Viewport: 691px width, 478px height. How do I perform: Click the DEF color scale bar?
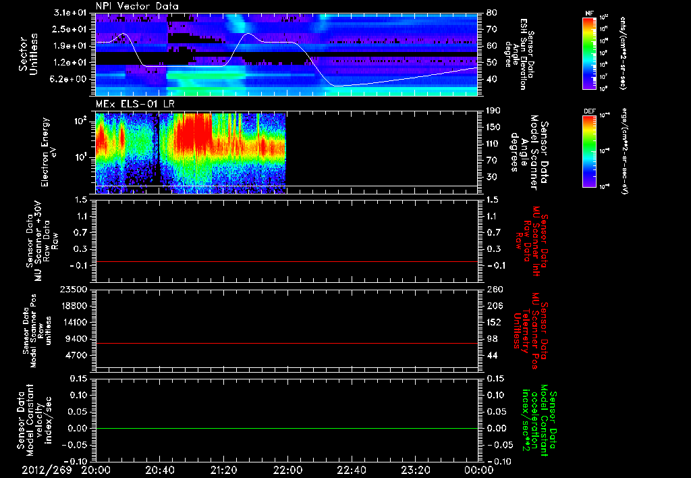pos(589,151)
